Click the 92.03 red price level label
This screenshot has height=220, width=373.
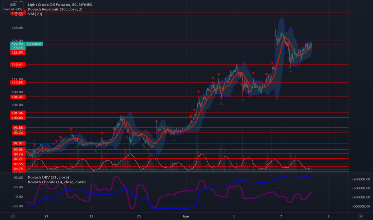pyautogui.click(x=18, y=143)
